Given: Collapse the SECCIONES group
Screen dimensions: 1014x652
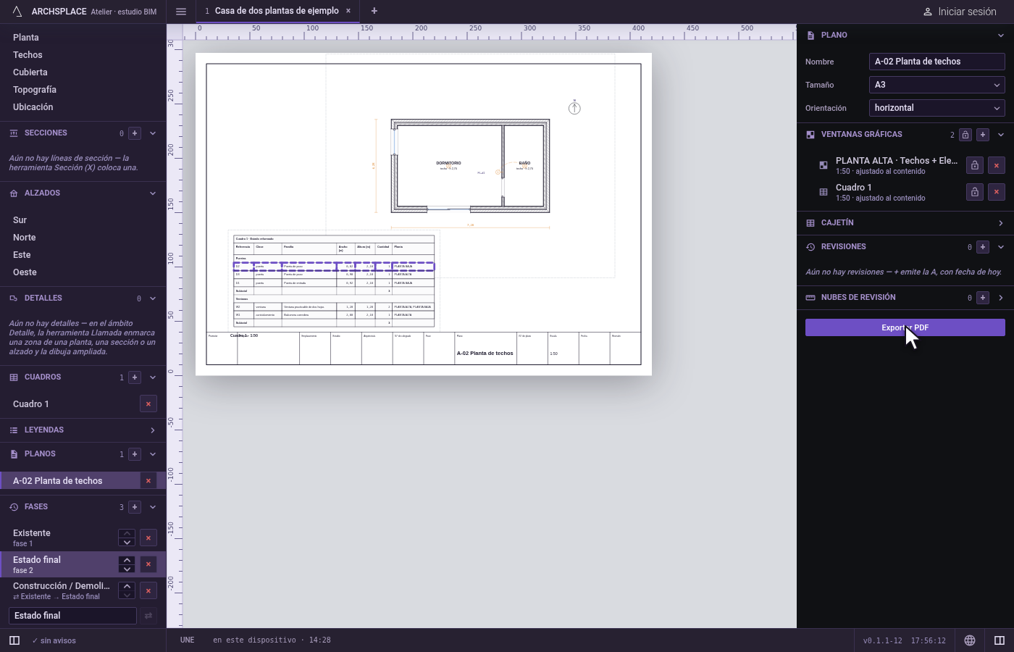Looking at the screenshot, I should coord(153,133).
